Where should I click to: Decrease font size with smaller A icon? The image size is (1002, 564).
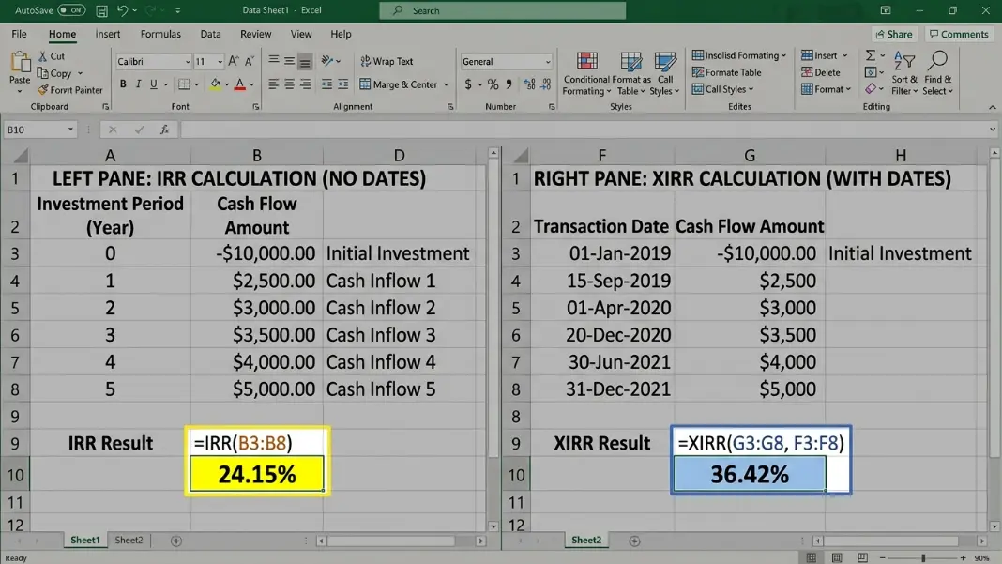click(x=250, y=61)
